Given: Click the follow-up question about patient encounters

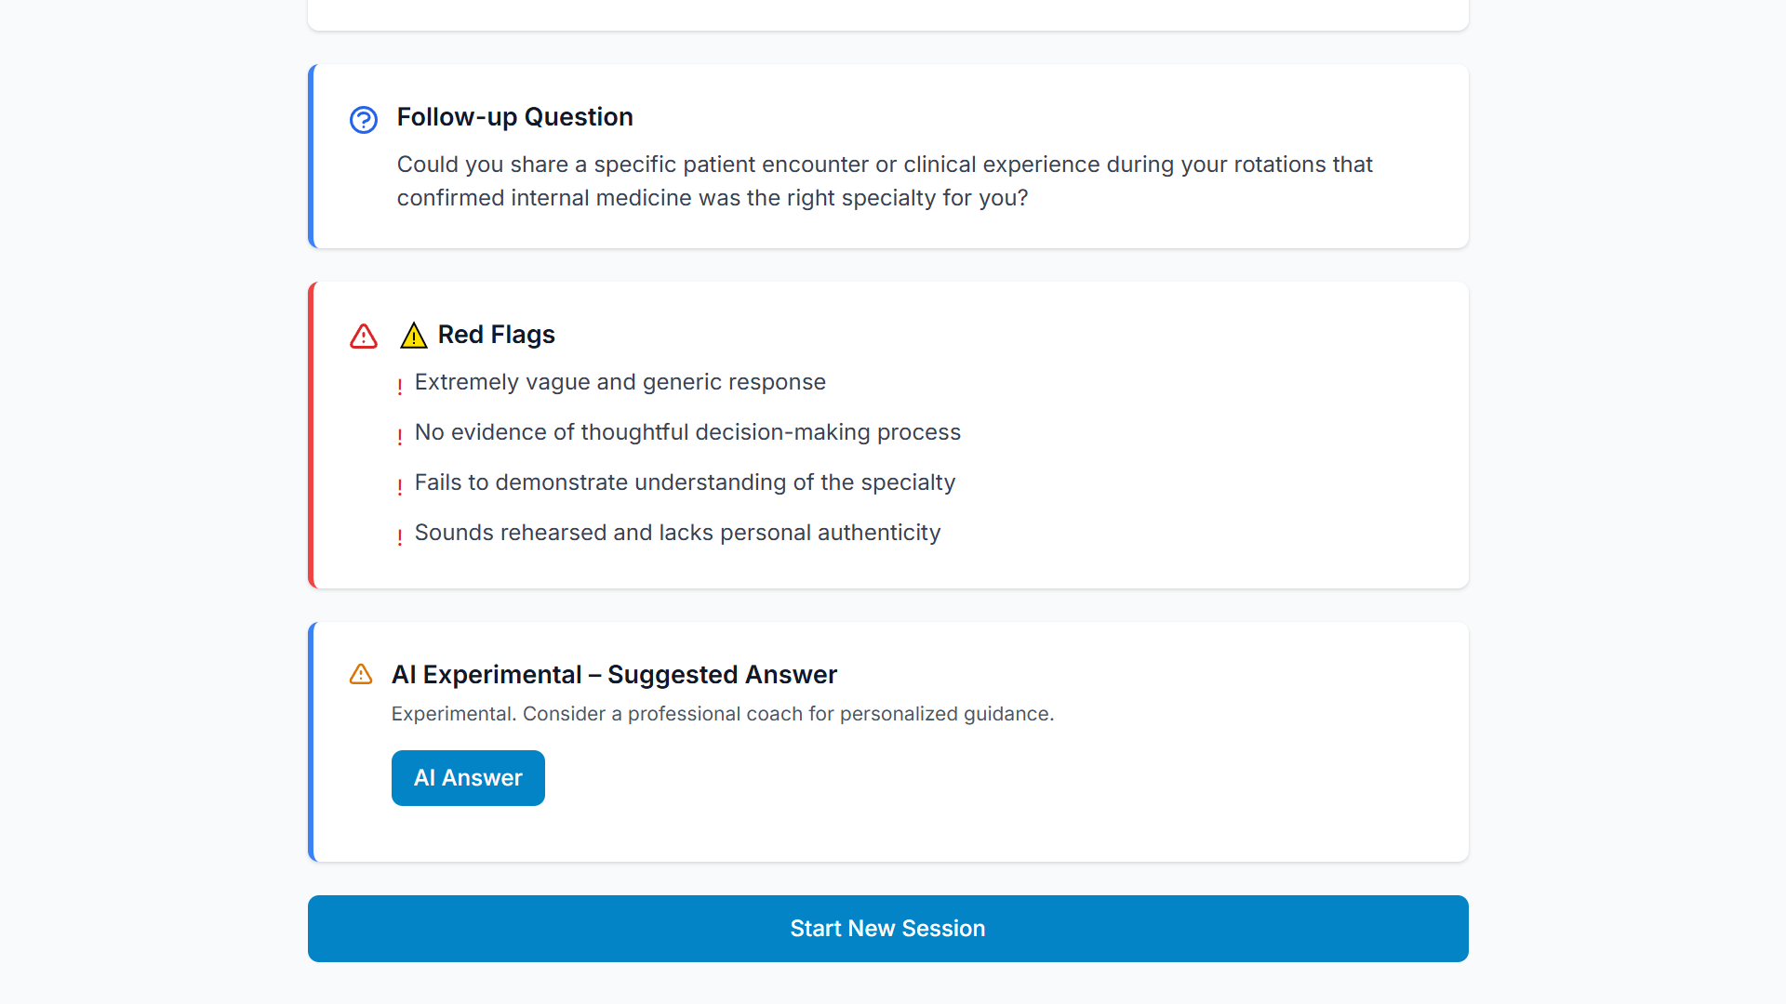Looking at the screenshot, I should pyautogui.click(x=885, y=180).
